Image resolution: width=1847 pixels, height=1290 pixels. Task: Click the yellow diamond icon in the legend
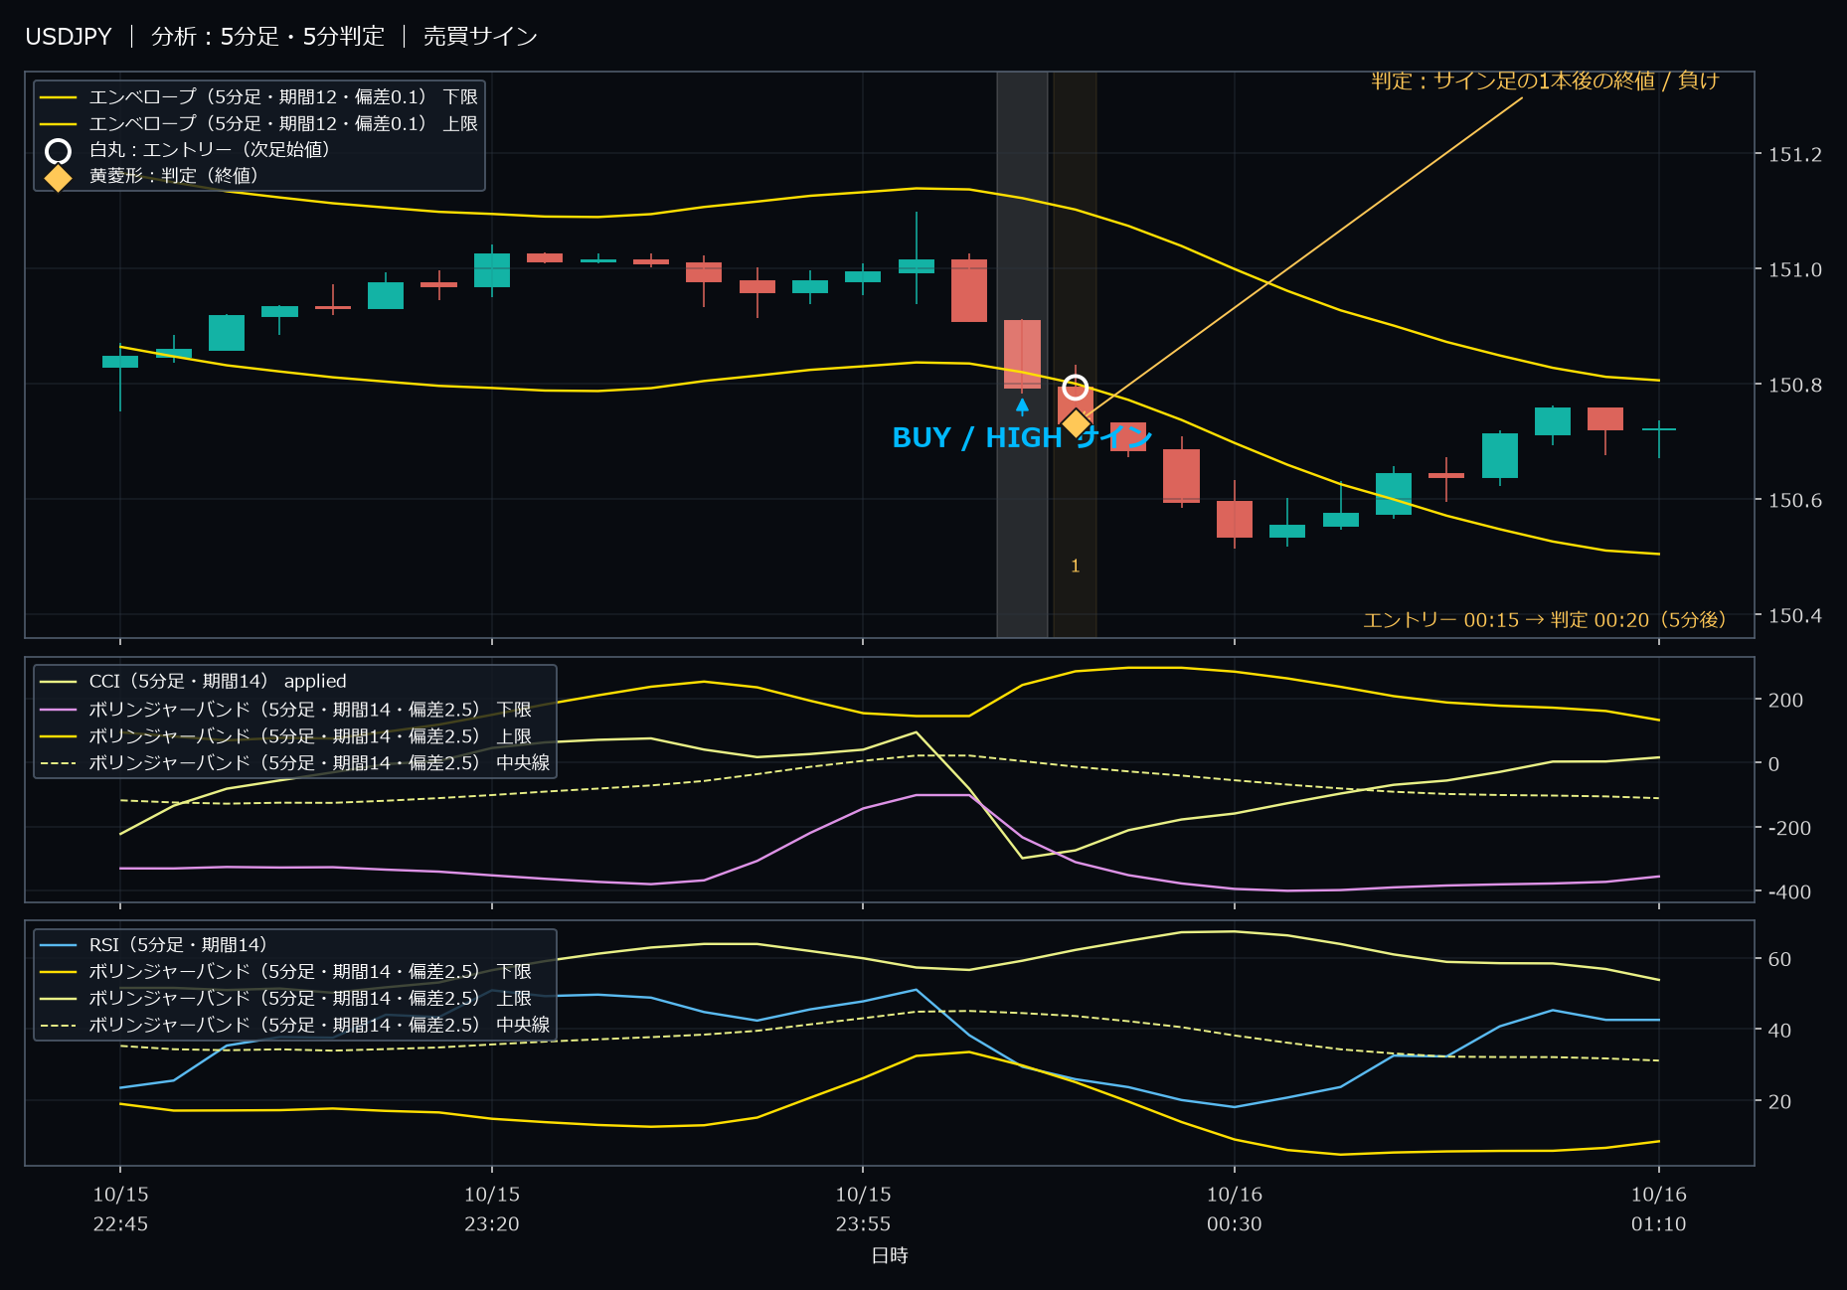(58, 178)
